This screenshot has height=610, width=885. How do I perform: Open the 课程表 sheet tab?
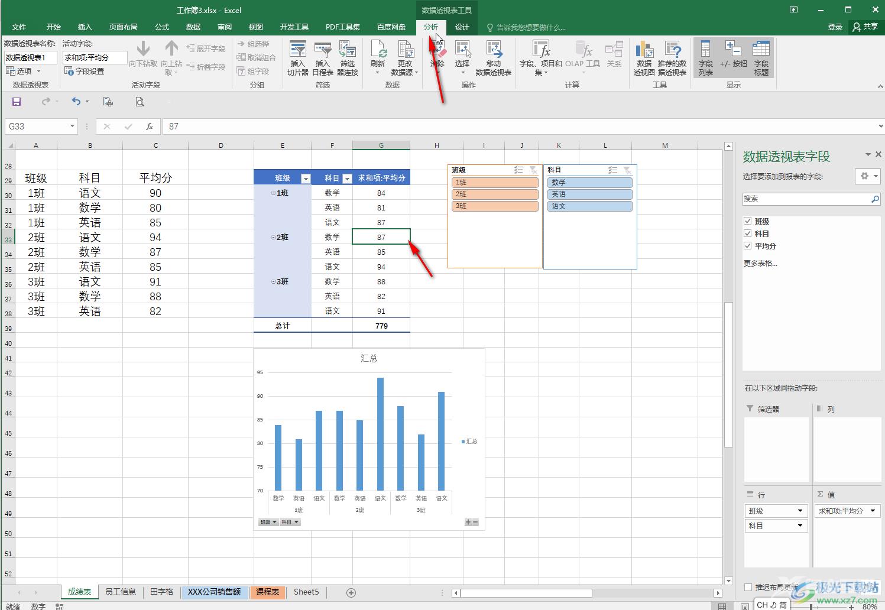268,592
